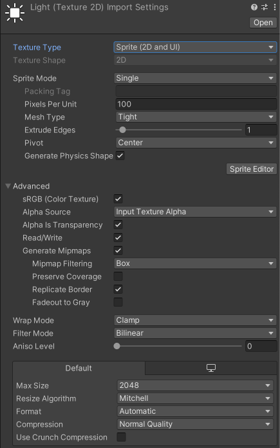
Task: Click the Filter Mode label
Action: click(33, 334)
